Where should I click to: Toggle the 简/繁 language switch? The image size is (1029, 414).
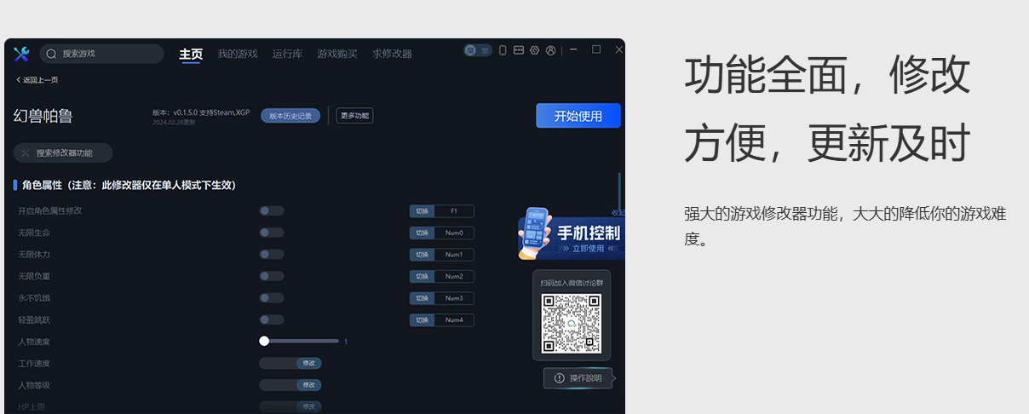click(x=478, y=50)
